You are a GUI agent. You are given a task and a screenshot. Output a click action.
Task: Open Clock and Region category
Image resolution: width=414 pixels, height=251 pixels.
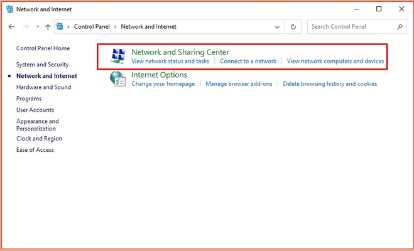40,139
